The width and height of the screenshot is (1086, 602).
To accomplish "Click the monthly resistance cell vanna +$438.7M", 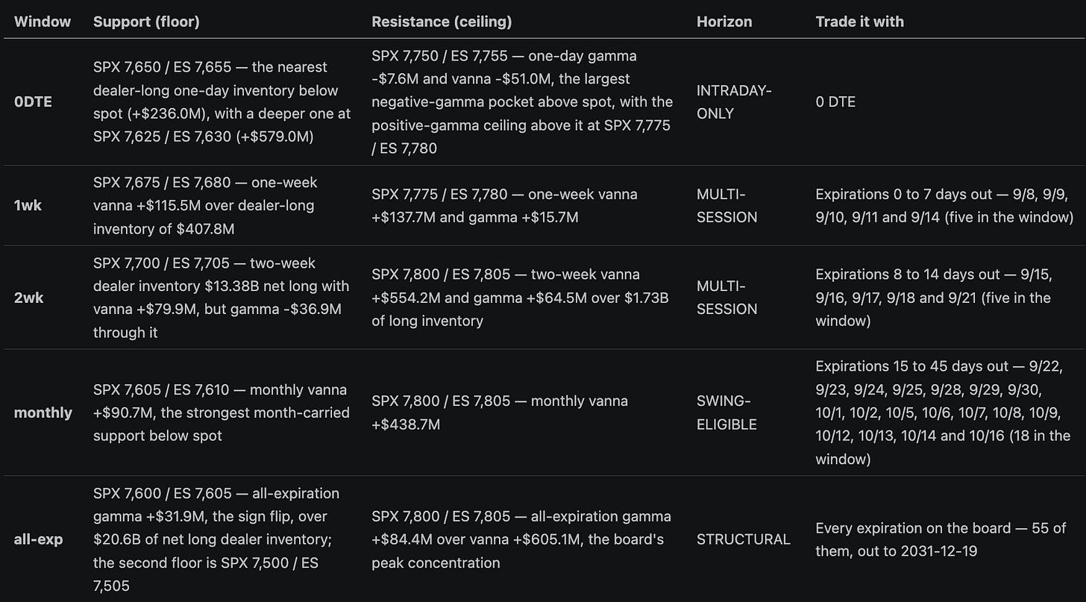I will [x=500, y=413].
